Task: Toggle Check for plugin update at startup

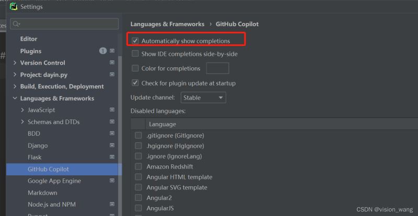Action: tap(135, 83)
